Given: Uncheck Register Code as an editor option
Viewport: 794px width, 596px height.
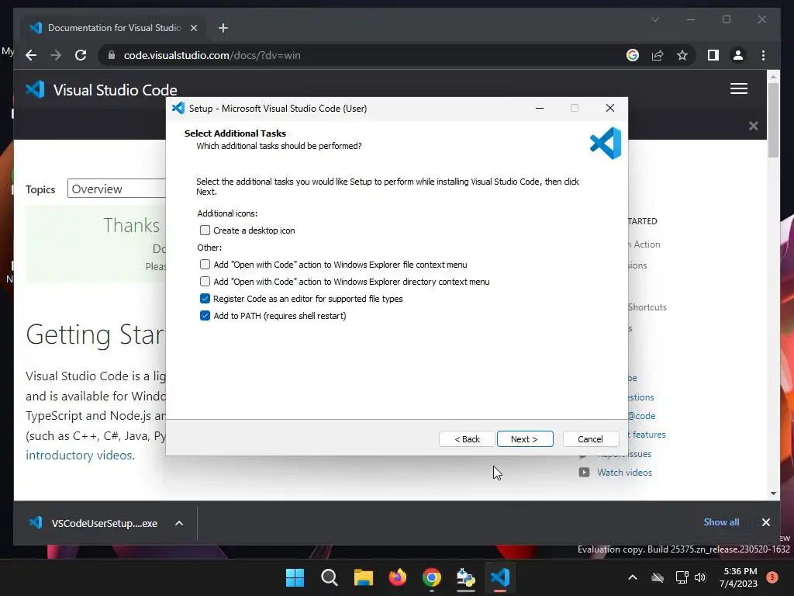Looking at the screenshot, I should 205,298.
